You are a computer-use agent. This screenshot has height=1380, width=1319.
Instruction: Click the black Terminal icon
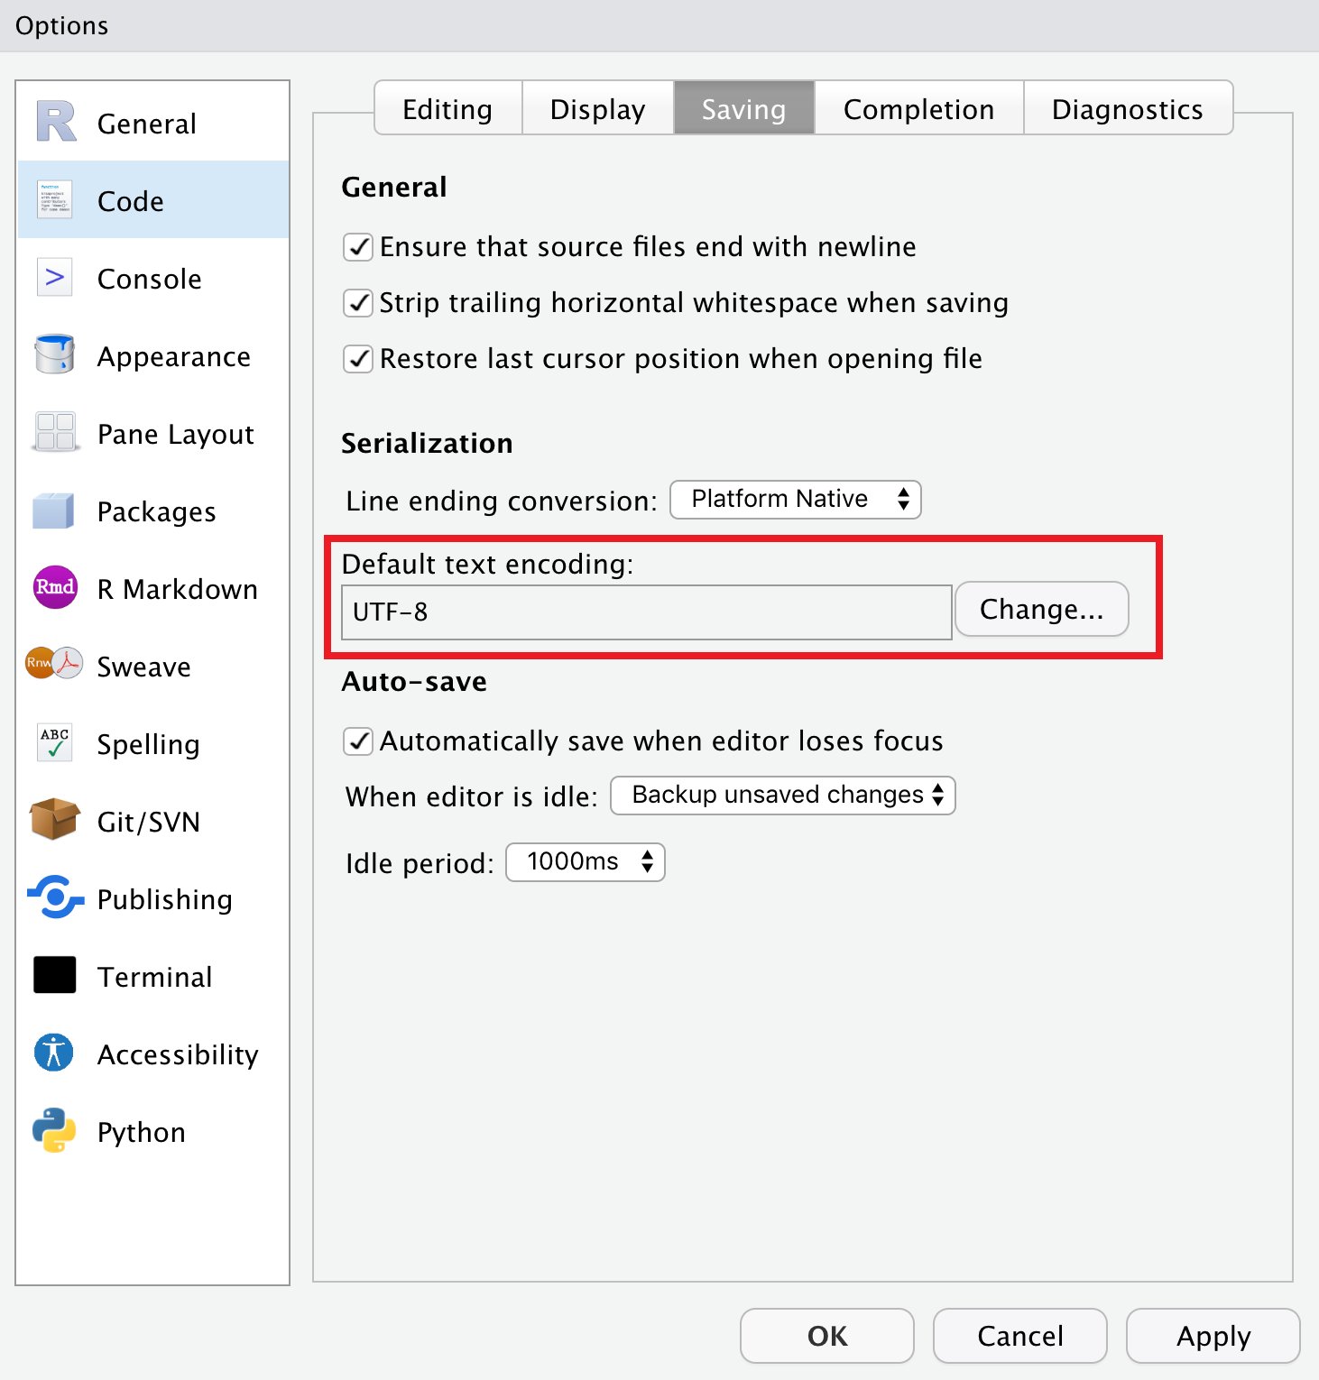pyautogui.click(x=55, y=975)
